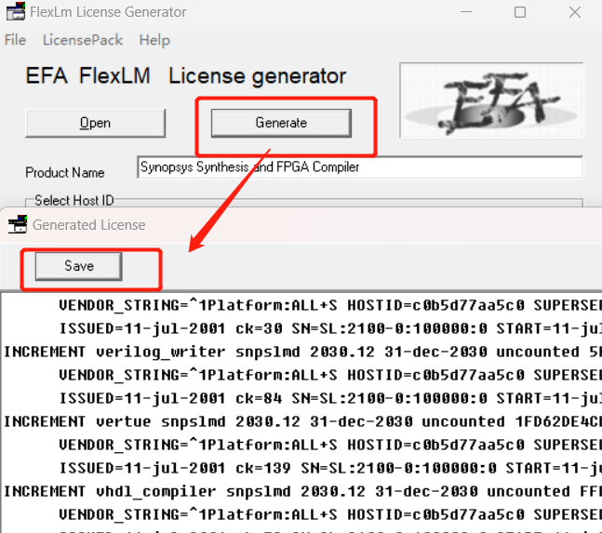Click the INCREMENT vertue license line
Viewport: 602px width, 533px height.
click(x=302, y=421)
